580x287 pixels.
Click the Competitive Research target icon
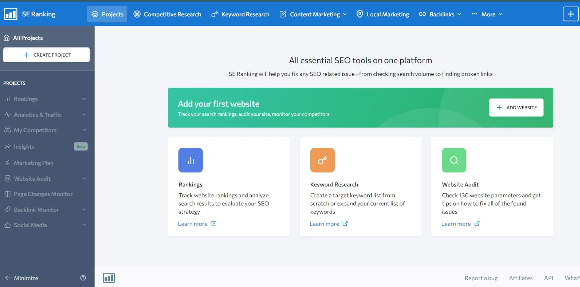tap(137, 14)
